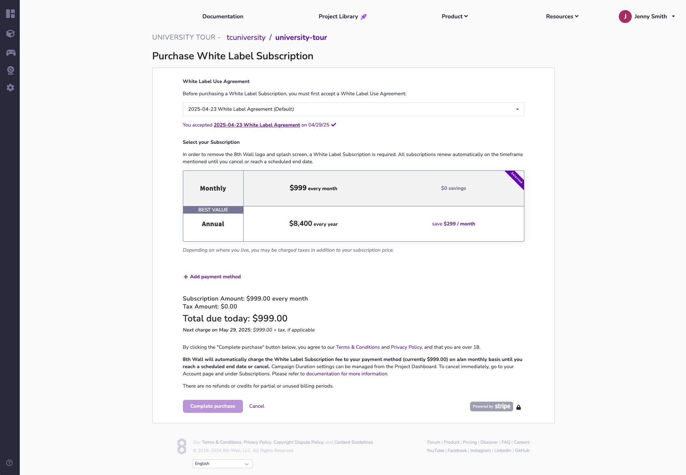Open the Product menu
This screenshot has height=475, width=686.
pos(455,16)
